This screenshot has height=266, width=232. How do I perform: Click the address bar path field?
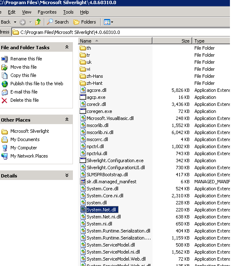pyautogui.click(x=121, y=32)
